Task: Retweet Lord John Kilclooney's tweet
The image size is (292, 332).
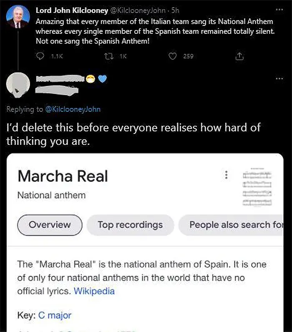Action: coord(108,56)
